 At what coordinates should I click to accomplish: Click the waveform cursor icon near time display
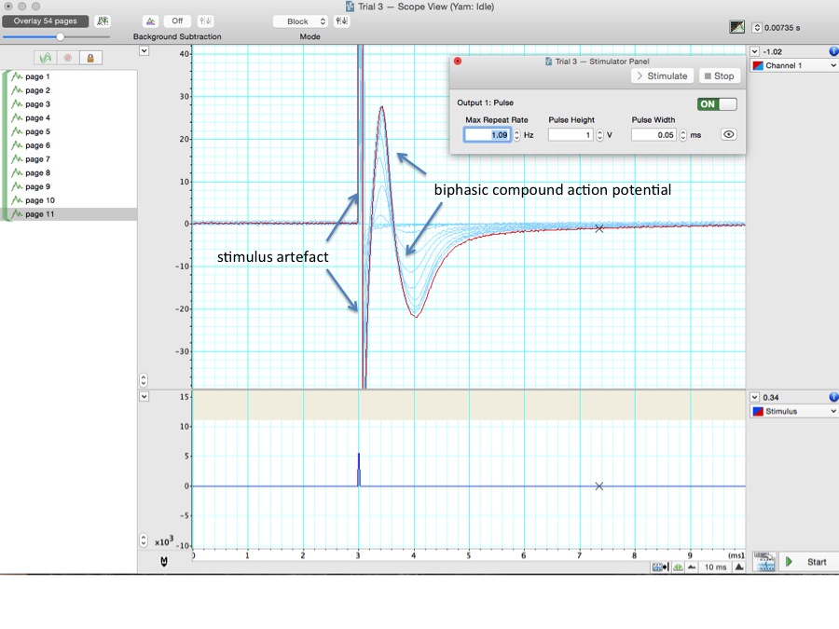point(736,27)
